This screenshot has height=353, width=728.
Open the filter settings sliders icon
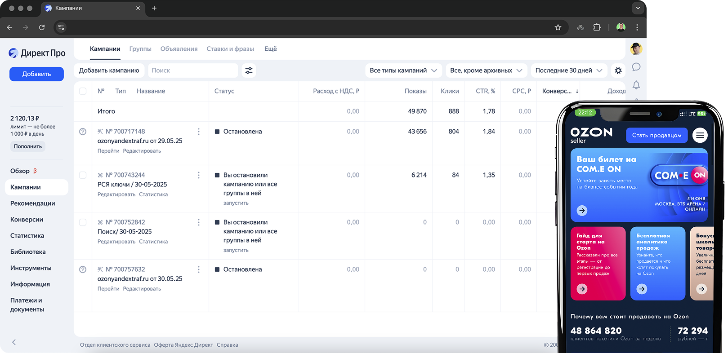tap(249, 71)
